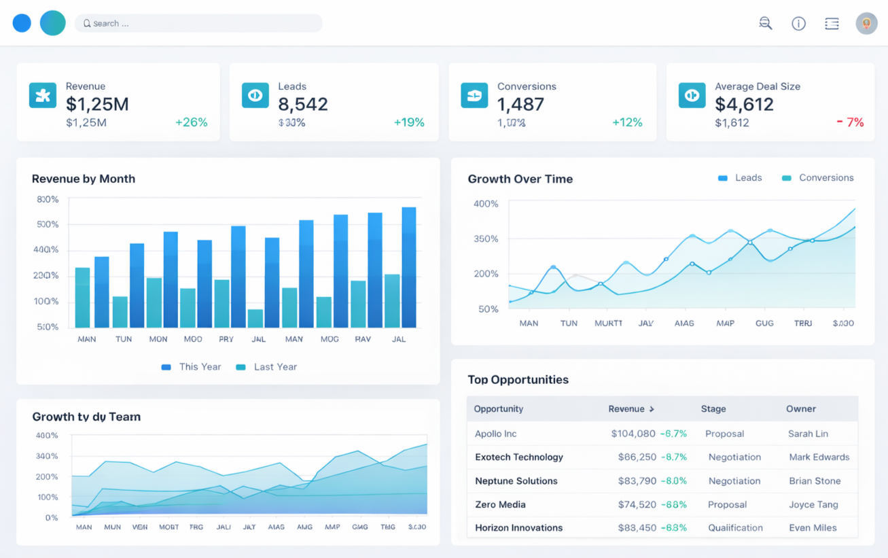888x558 pixels.
Task: Click the Average Deal Size card icon
Action: tap(692, 95)
